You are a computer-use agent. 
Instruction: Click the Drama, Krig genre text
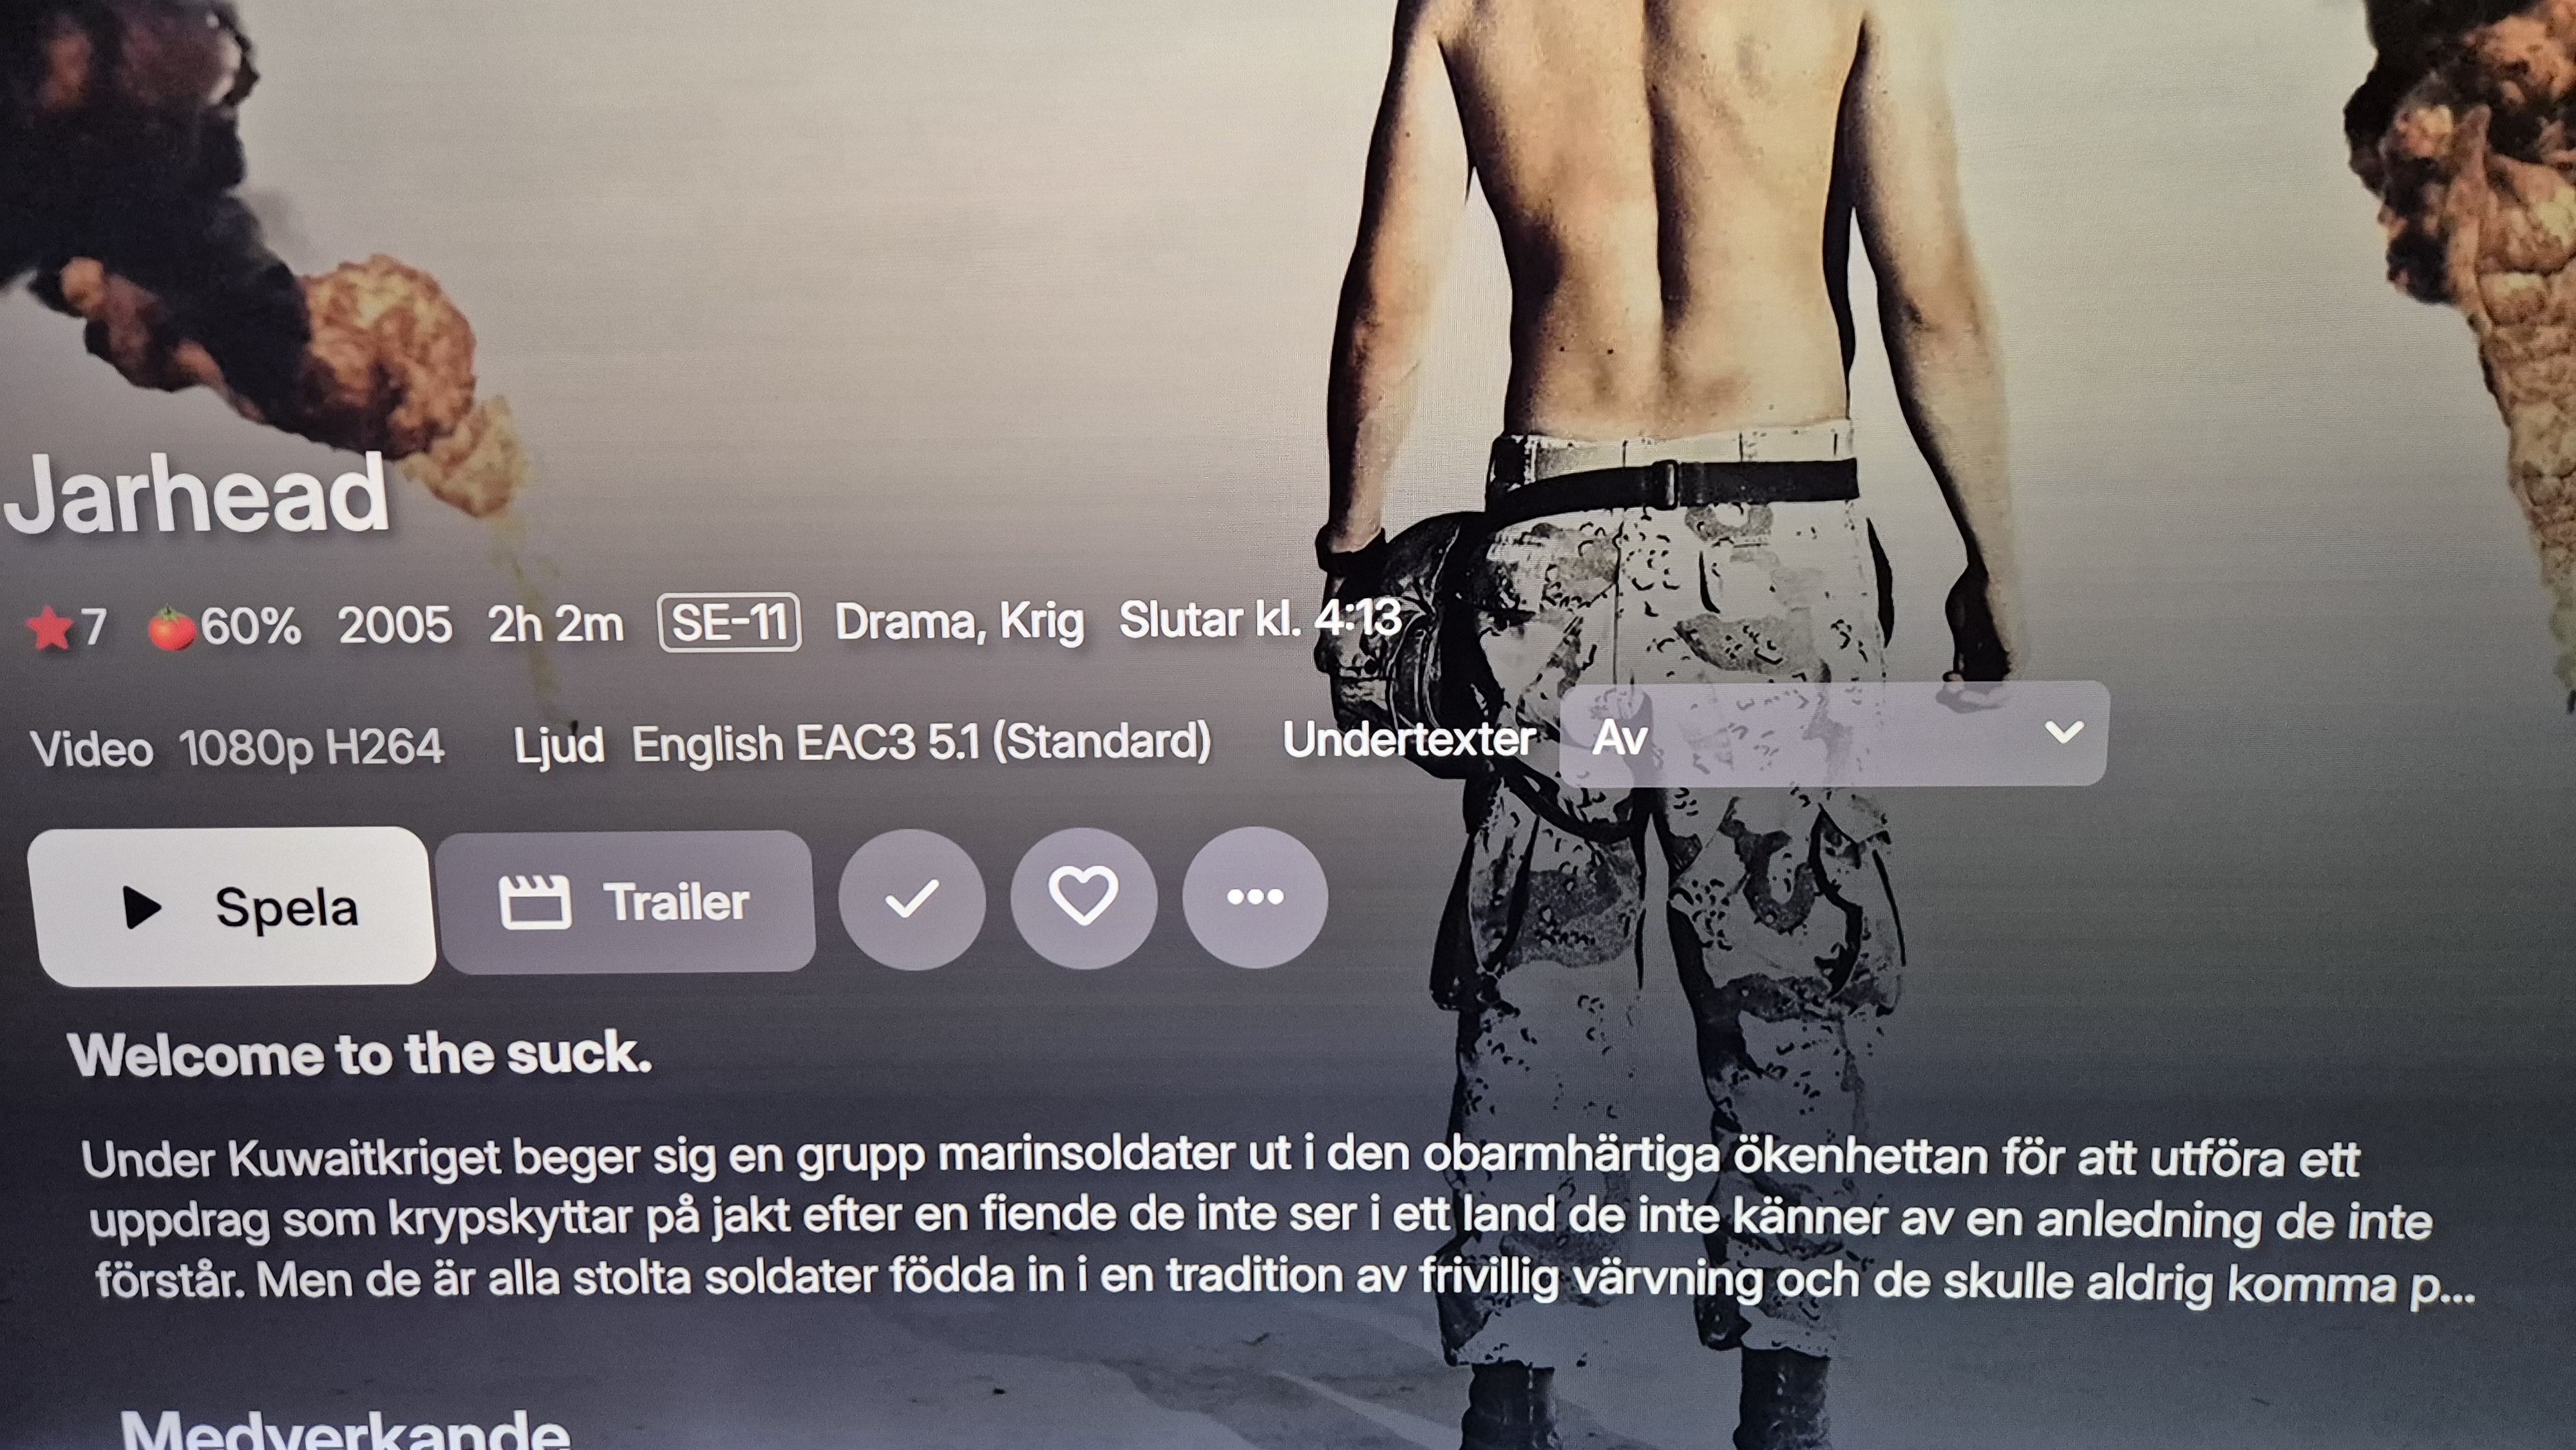point(959,622)
